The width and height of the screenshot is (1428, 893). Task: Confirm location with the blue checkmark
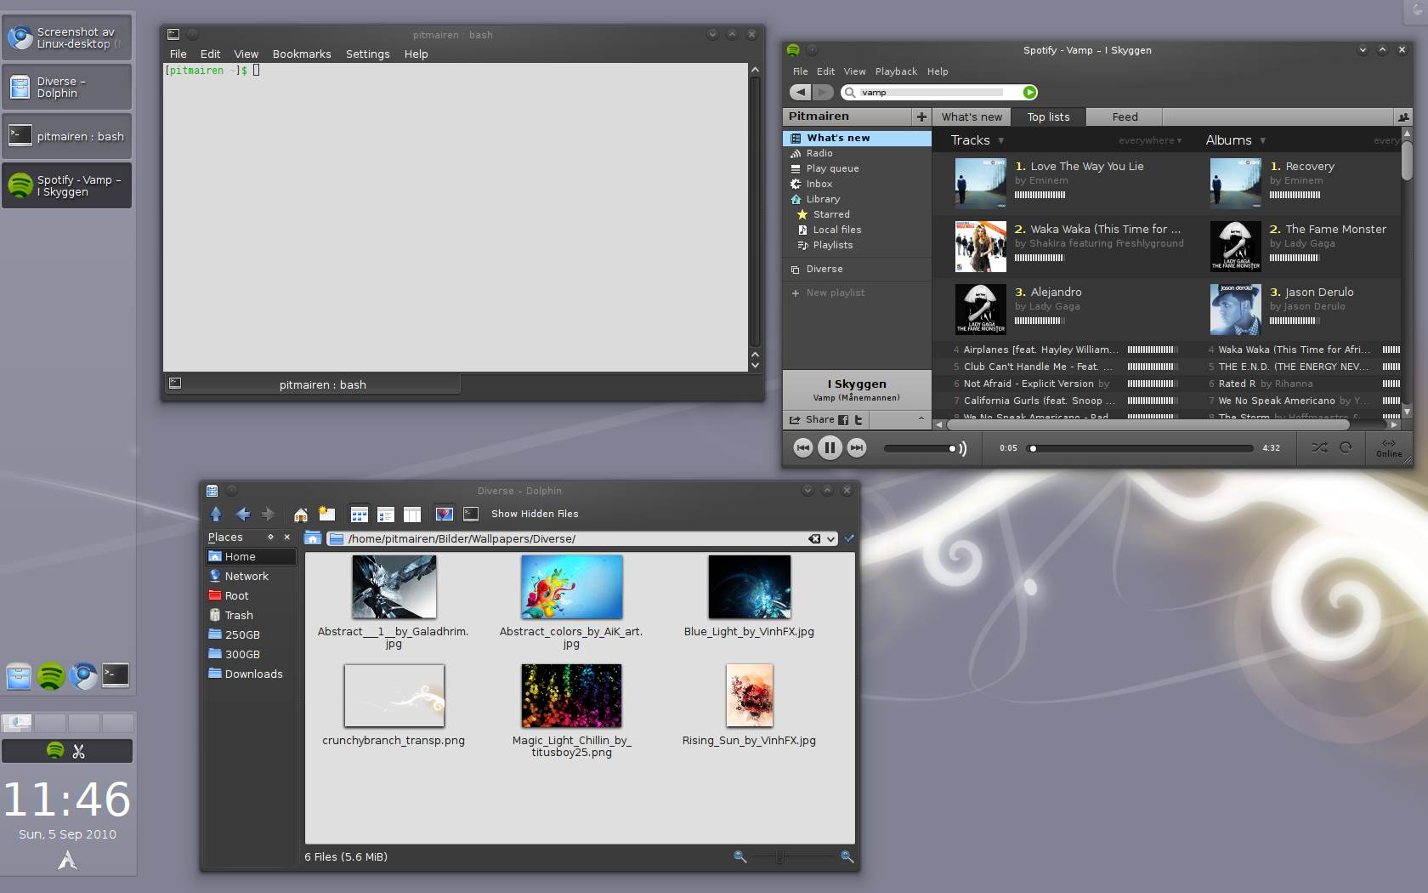[x=848, y=538]
